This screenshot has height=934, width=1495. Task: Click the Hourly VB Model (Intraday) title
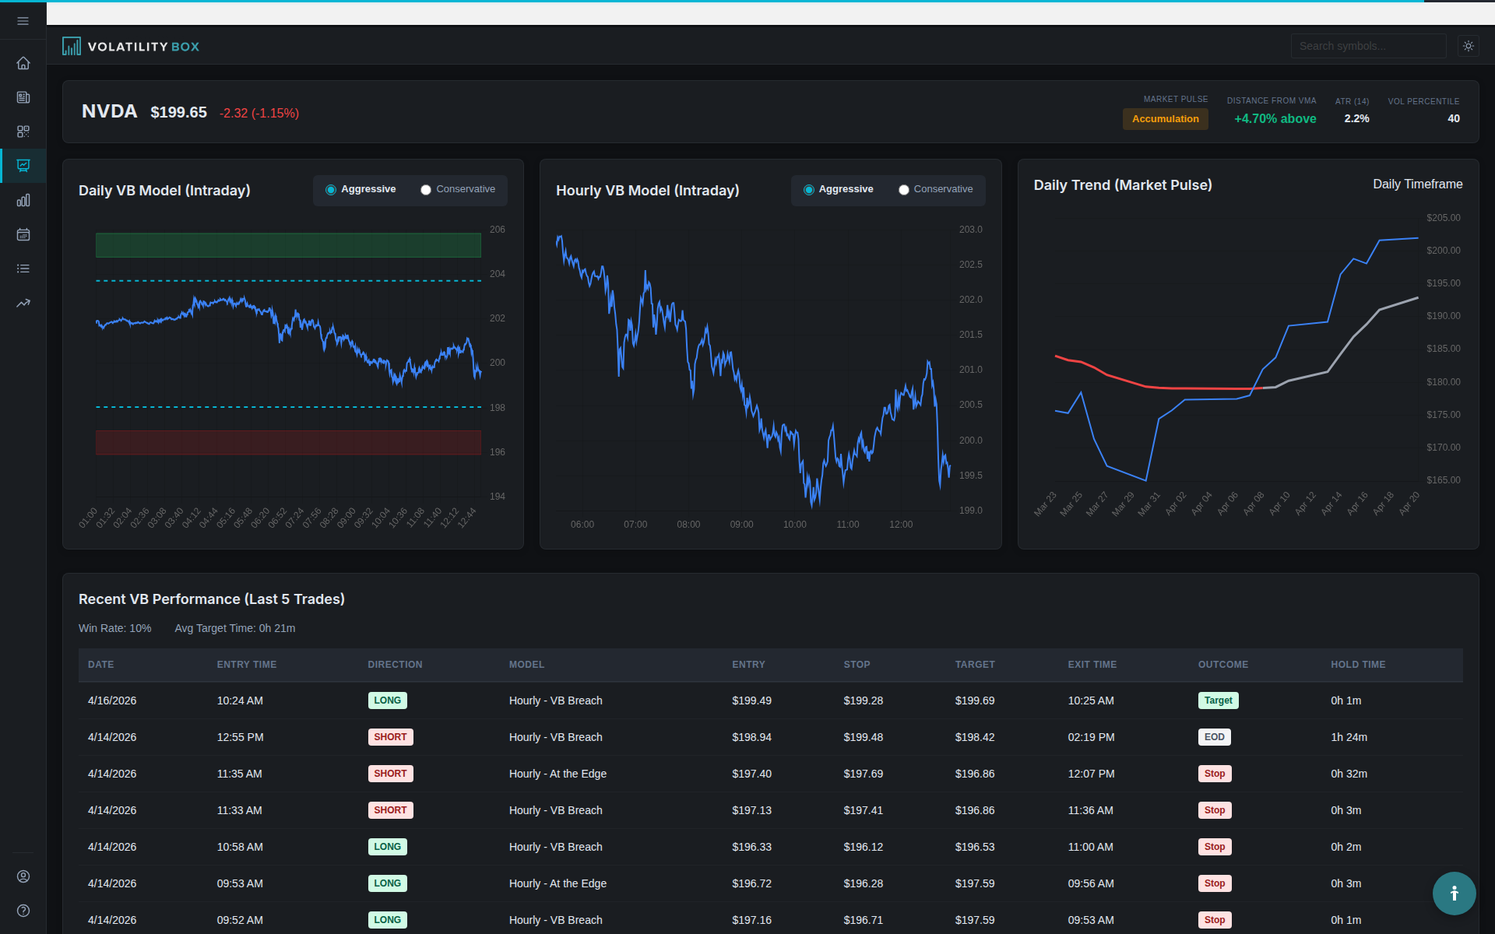(648, 191)
